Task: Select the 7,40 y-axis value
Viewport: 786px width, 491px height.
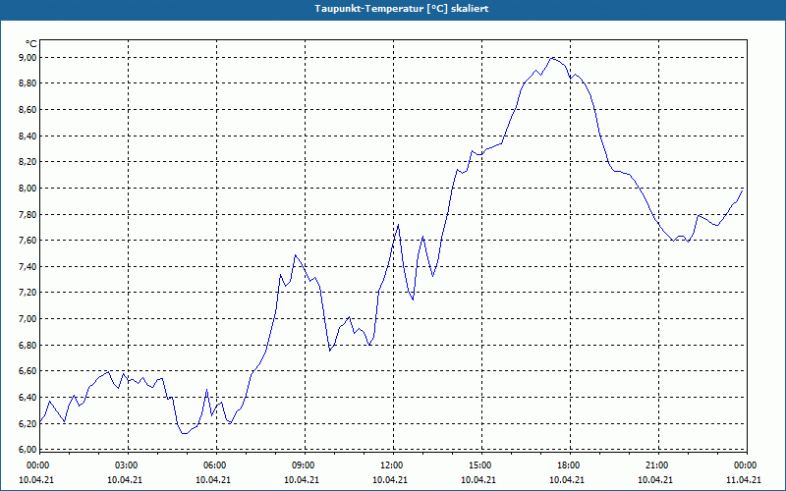Action: 28,266
